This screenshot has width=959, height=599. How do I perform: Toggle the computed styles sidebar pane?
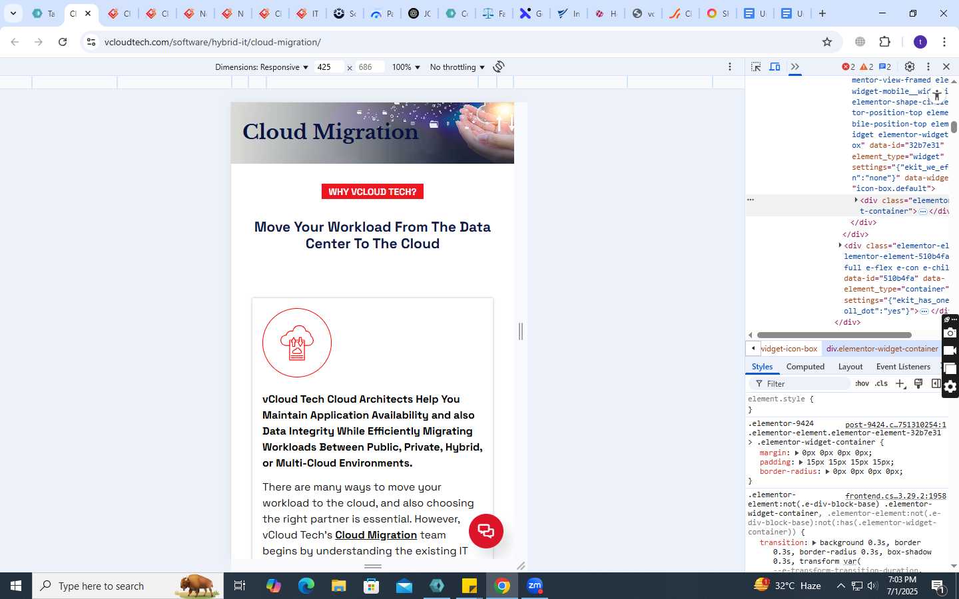(x=936, y=383)
